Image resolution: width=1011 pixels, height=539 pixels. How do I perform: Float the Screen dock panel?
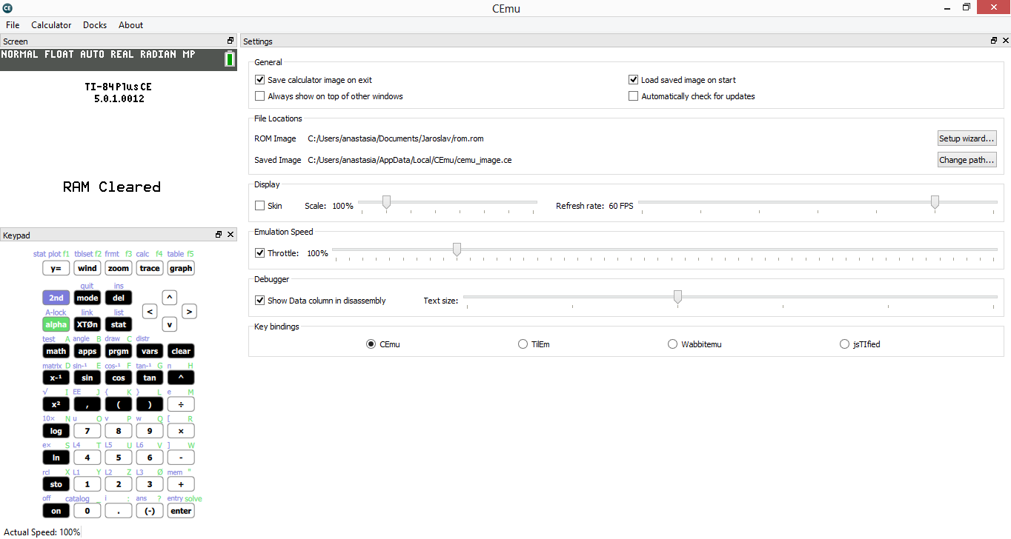pos(231,41)
